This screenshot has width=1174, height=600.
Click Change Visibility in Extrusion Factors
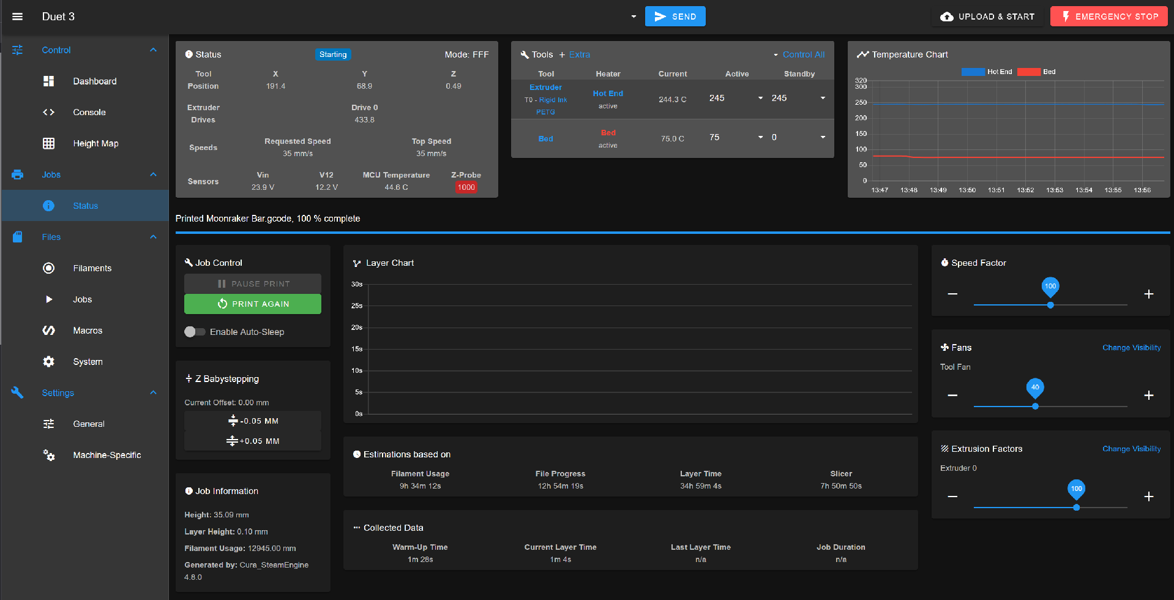point(1131,449)
